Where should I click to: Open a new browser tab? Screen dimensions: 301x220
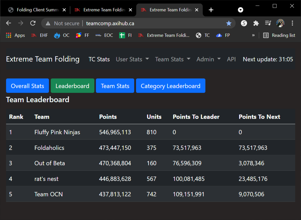[211, 10]
